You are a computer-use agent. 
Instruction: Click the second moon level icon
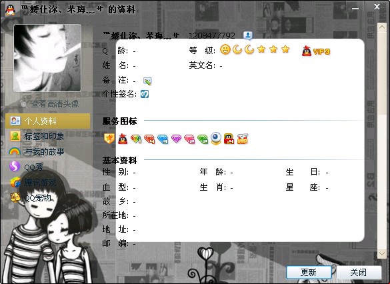pyautogui.click(x=249, y=49)
